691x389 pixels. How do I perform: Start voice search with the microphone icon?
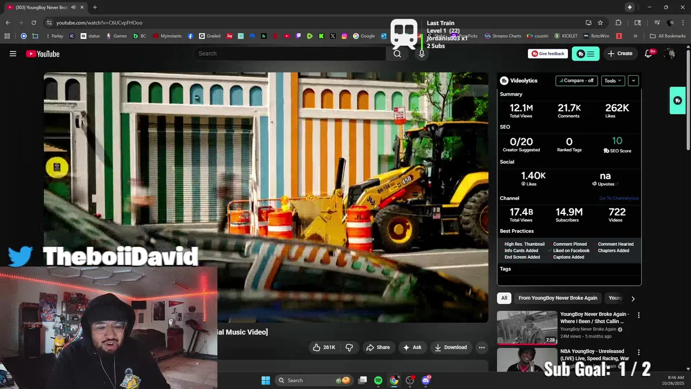422,53
